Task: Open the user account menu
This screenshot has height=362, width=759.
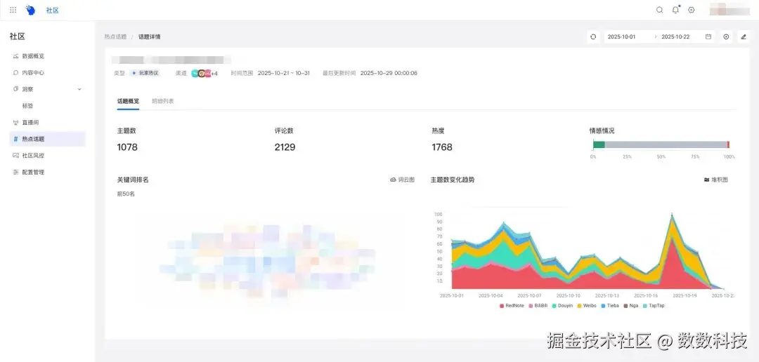Action: pyautogui.click(x=729, y=10)
